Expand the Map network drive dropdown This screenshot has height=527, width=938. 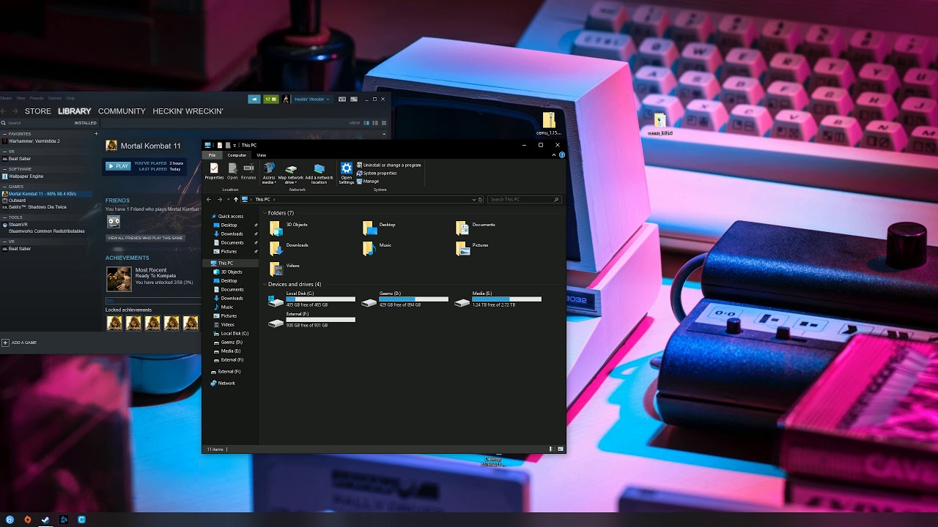click(x=290, y=182)
